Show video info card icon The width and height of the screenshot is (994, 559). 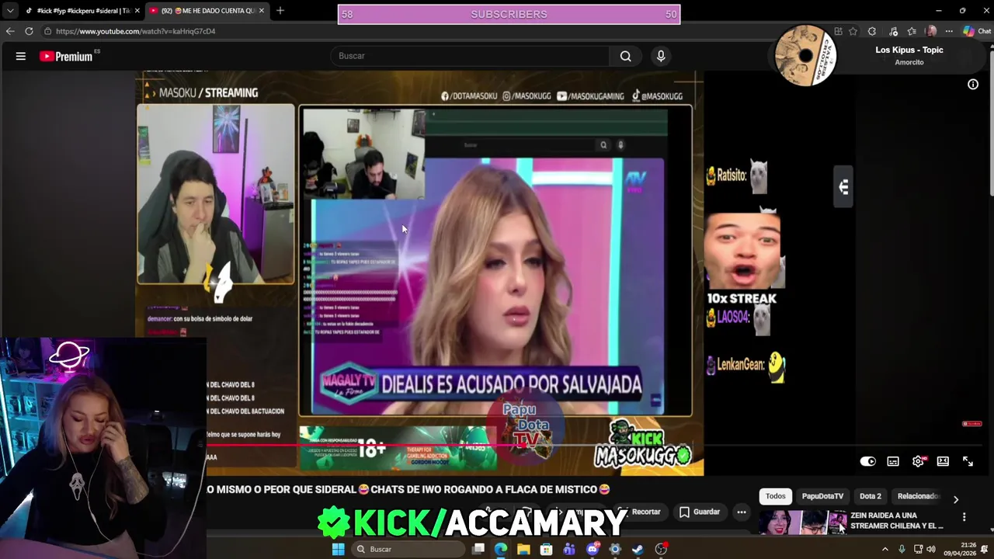[x=973, y=84]
